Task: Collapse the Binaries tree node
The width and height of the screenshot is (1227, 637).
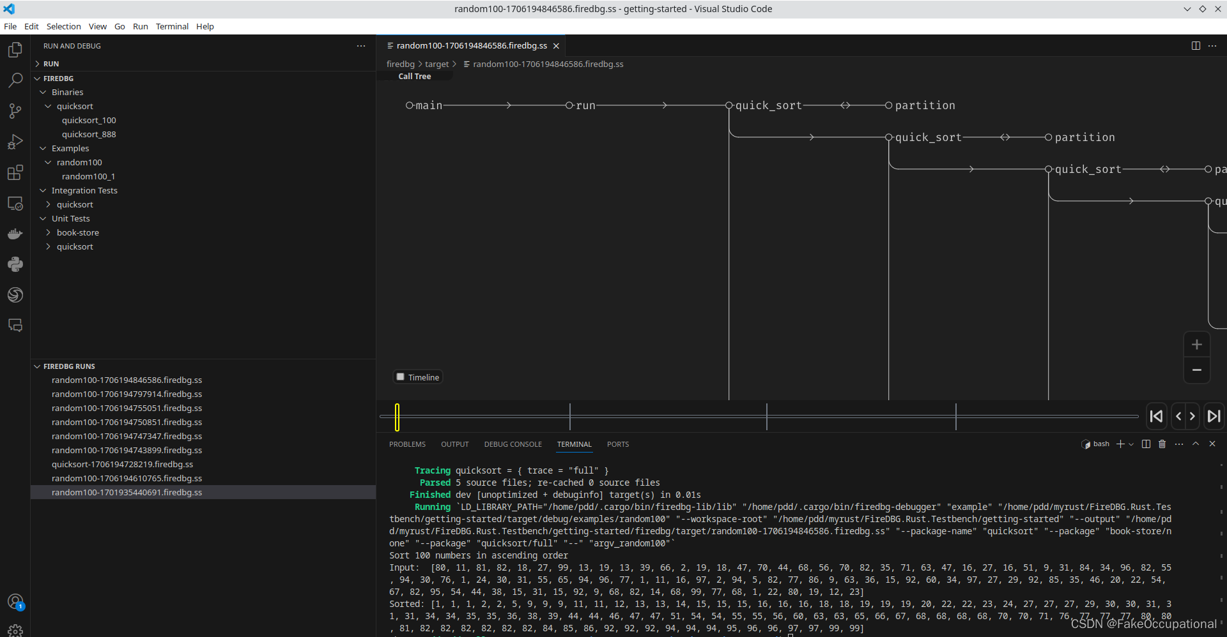Action: pyautogui.click(x=43, y=93)
